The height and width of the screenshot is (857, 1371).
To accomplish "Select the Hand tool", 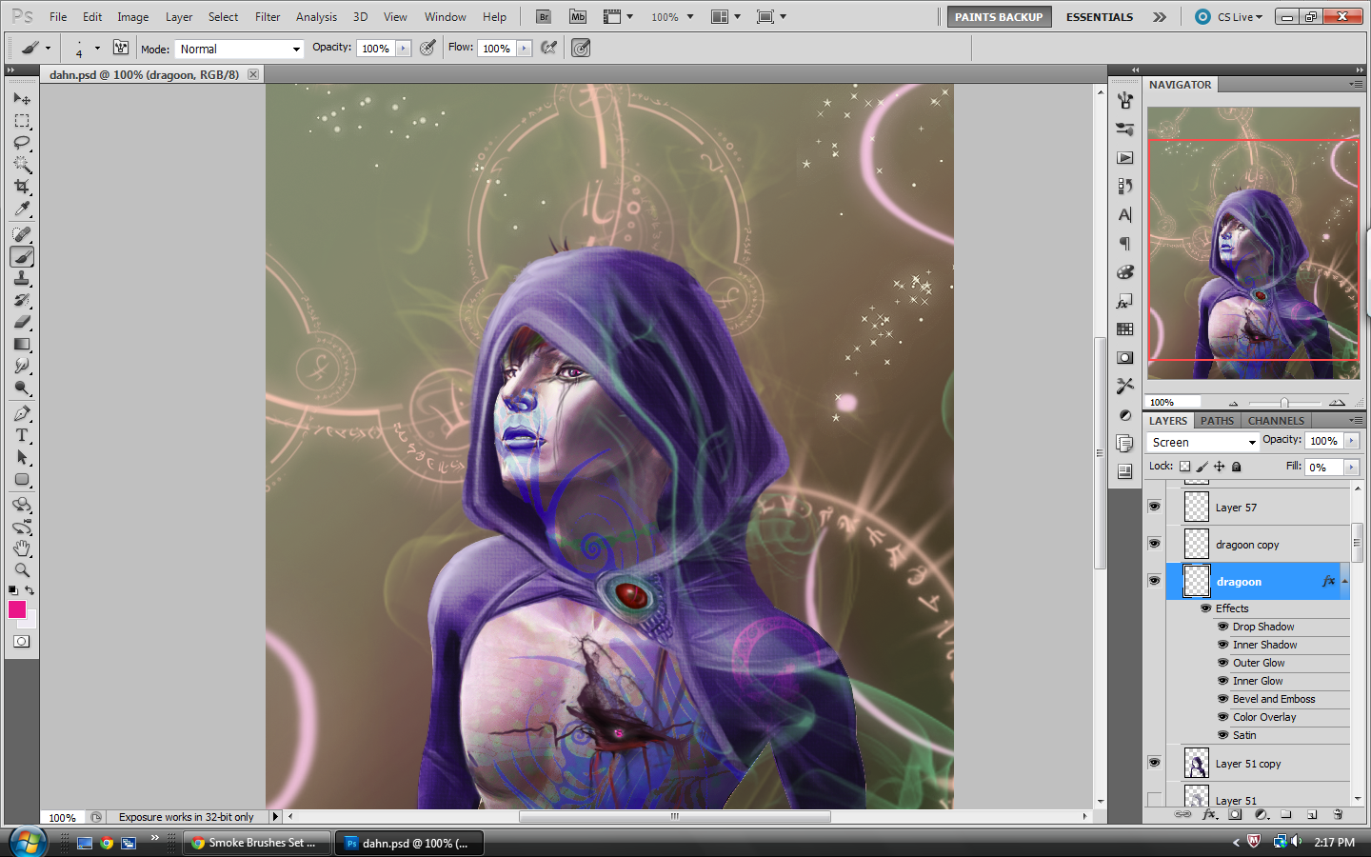I will pos(22,548).
